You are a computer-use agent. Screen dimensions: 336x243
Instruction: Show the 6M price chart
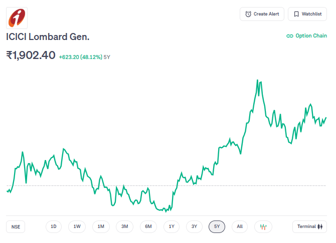tap(148, 226)
